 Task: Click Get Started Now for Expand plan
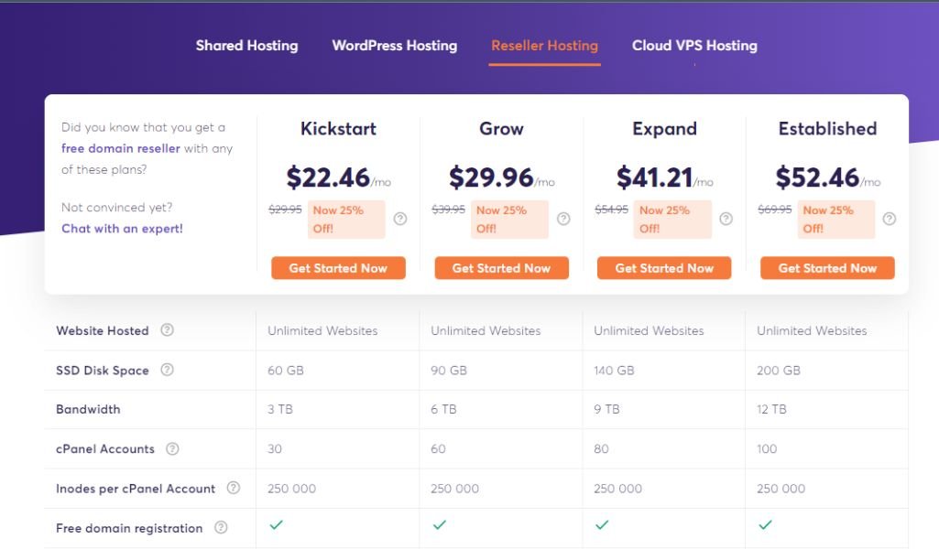coord(664,268)
